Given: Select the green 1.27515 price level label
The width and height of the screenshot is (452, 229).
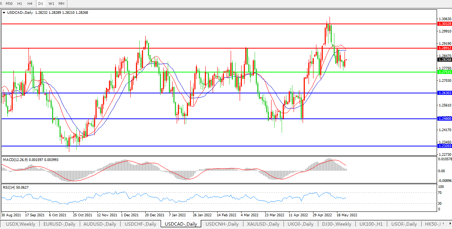Looking at the screenshot, I should point(445,72).
